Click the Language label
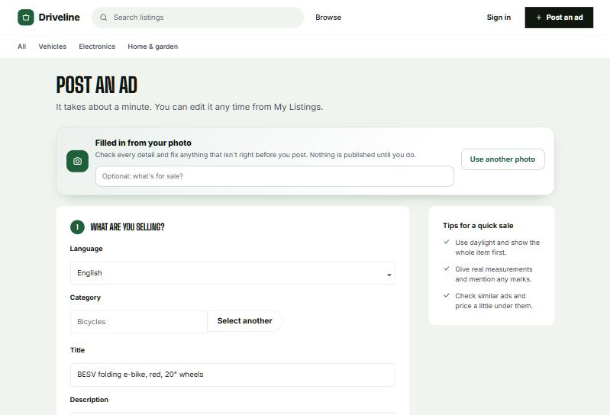This screenshot has height=415, width=610. [86, 249]
